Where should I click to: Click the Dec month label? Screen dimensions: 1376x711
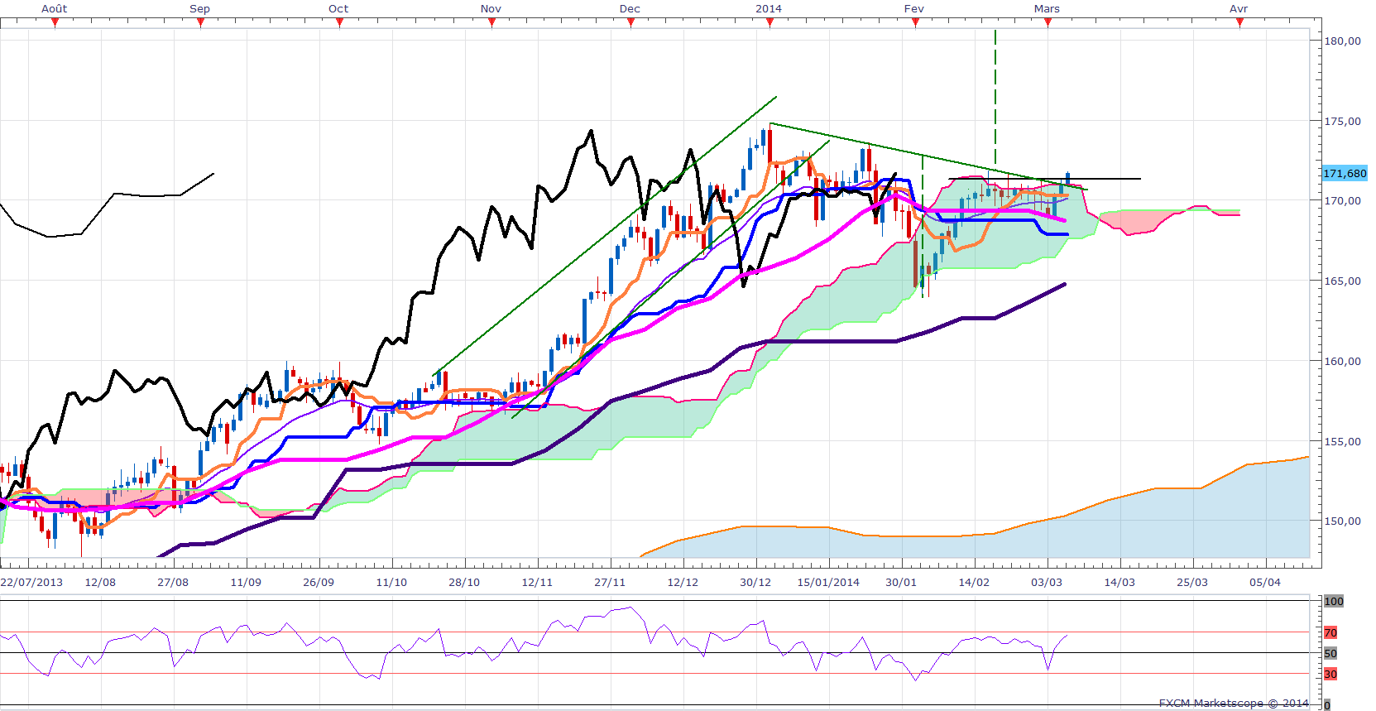pyautogui.click(x=630, y=8)
